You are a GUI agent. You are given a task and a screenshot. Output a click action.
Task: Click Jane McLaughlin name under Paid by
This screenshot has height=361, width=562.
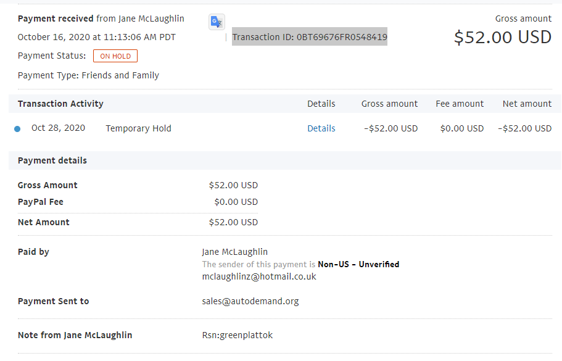(235, 252)
